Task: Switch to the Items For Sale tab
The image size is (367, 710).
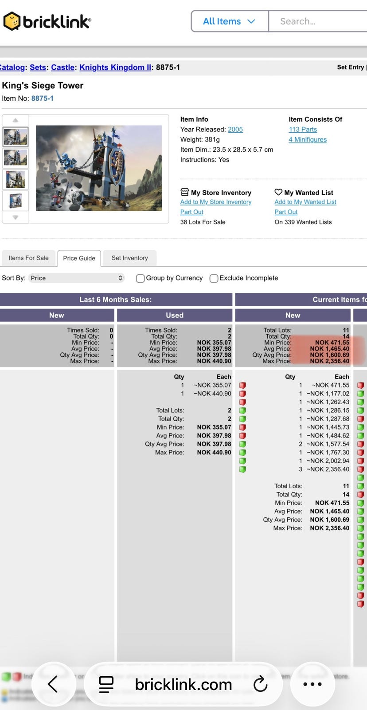Action: (x=29, y=258)
